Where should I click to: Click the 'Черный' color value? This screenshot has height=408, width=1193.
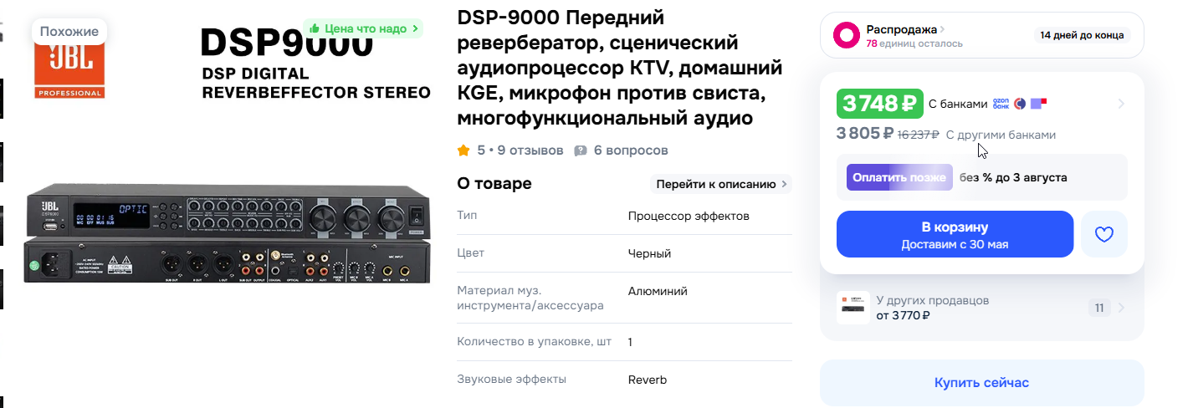coord(649,253)
